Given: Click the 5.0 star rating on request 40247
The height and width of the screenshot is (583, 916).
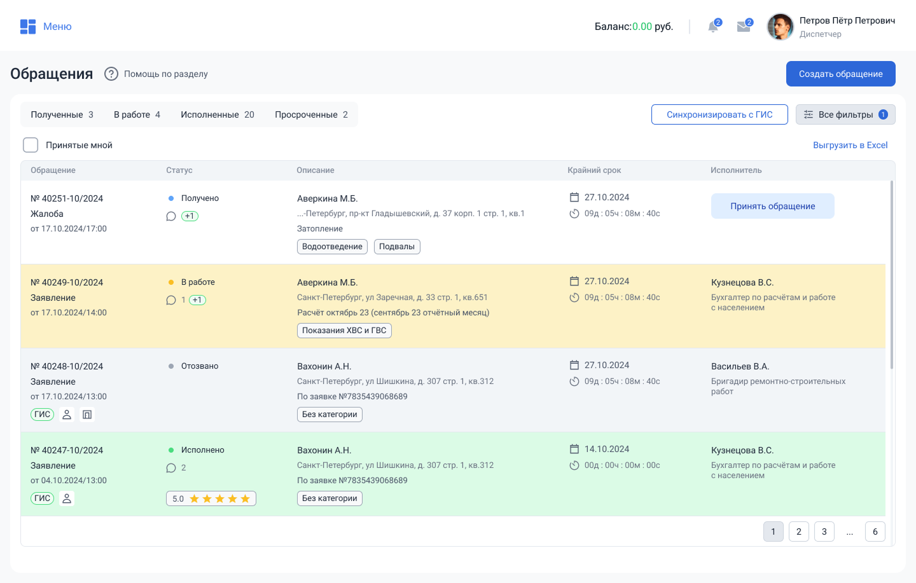Looking at the screenshot, I should (211, 498).
